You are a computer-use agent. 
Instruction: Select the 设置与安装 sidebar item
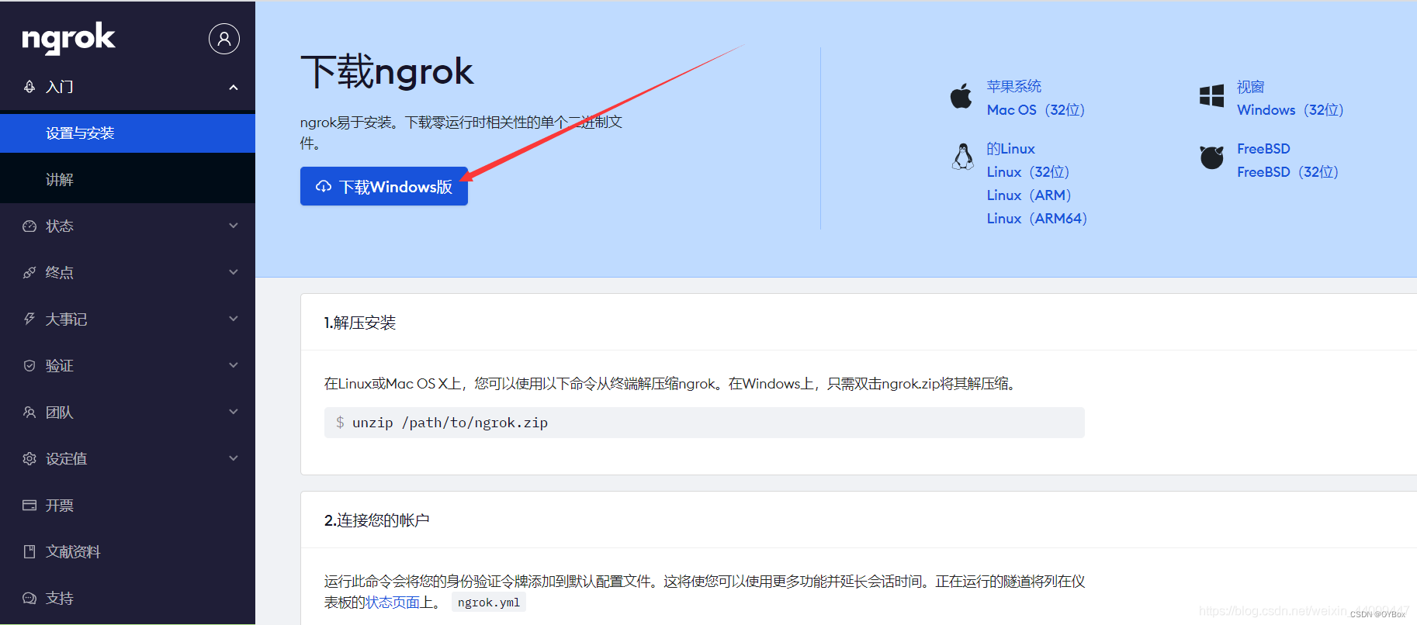coord(127,133)
